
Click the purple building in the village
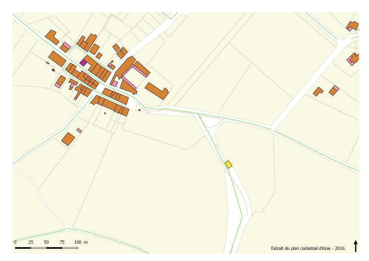pos(83,63)
